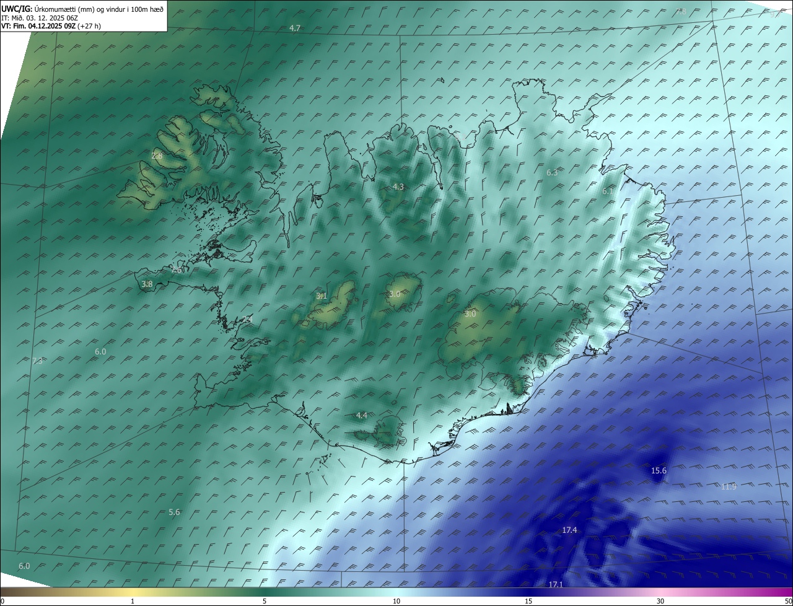Click the colorbar tick label 1
This screenshot has width=793, height=606.
pos(133,601)
